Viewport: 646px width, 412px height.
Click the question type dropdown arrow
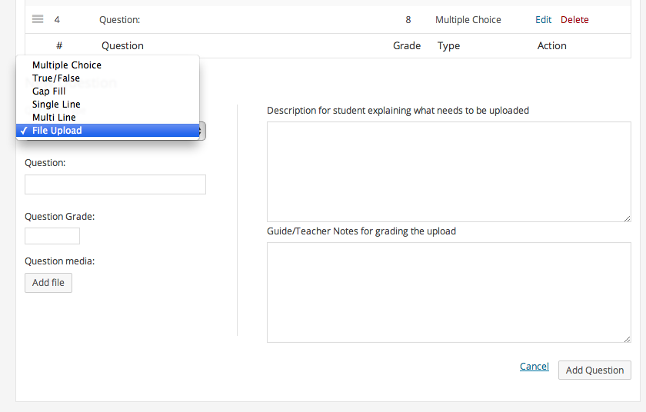(x=202, y=131)
